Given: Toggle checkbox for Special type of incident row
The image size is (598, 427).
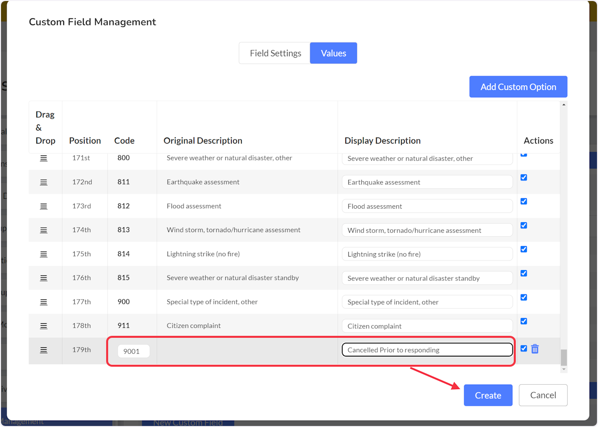Looking at the screenshot, I should [524, 297].
